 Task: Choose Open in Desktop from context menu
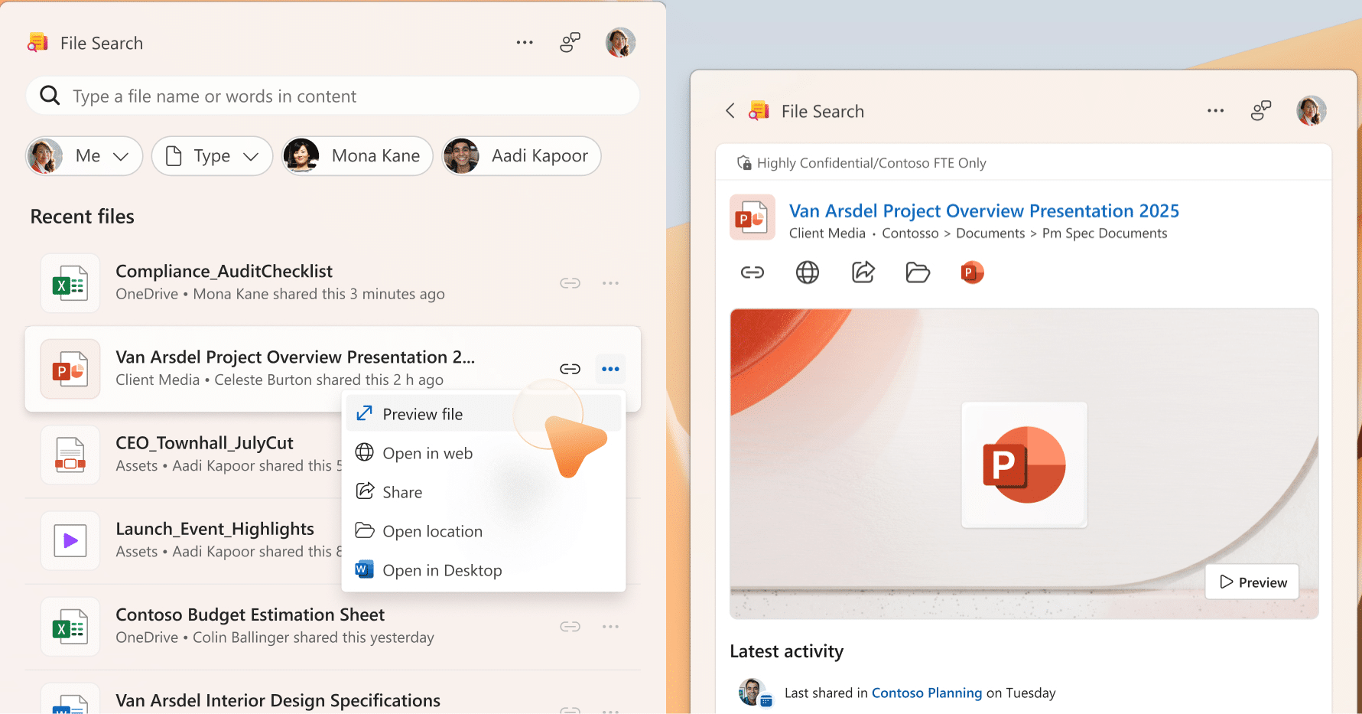coord(483,570)
